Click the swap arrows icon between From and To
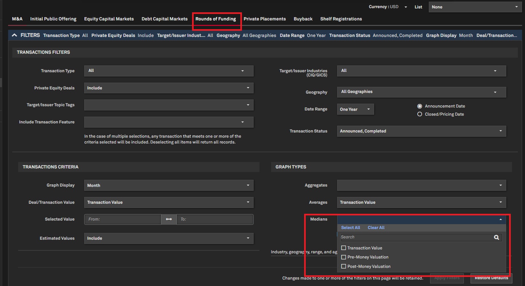Image resolution: width=525 pixels, height=286 pixels. (x=169, y=219)
